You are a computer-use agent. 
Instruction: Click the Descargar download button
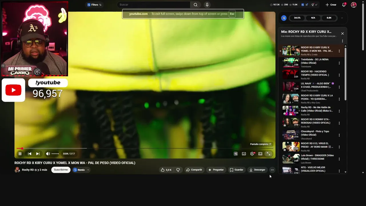pyautogui.click(x=257, y=170)
